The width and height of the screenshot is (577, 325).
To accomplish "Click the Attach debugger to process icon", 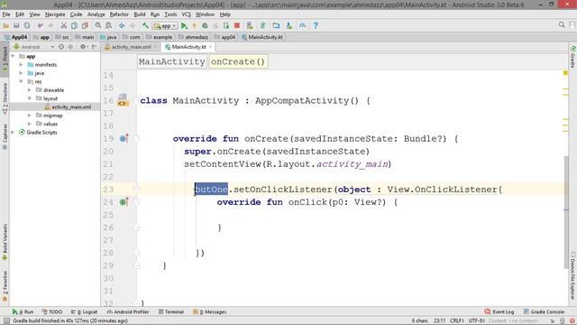I will click(x=226, y=26).
